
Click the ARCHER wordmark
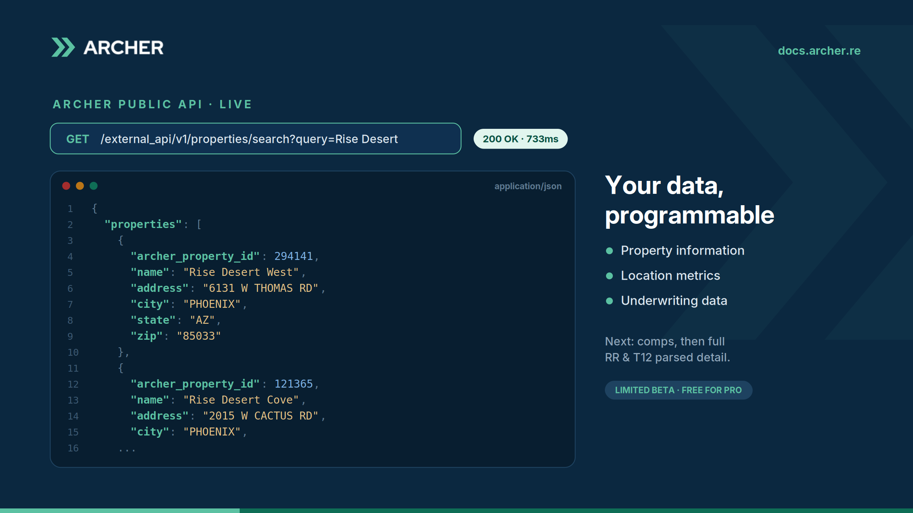(124, 48)
